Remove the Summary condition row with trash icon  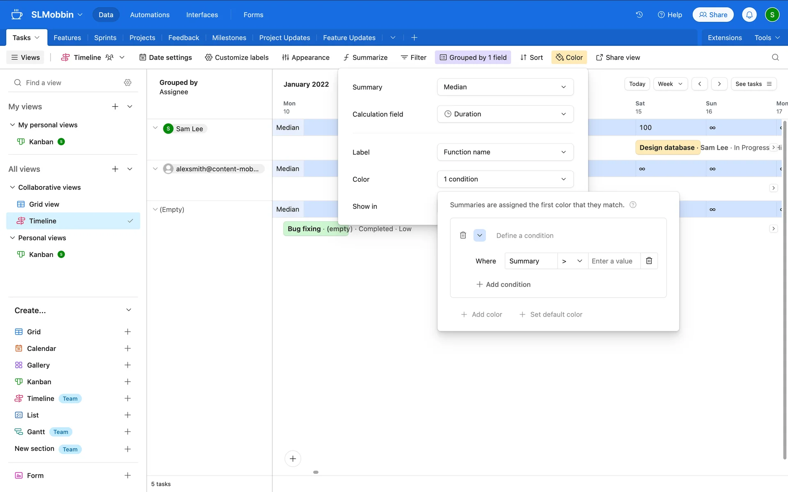point(649,261)
